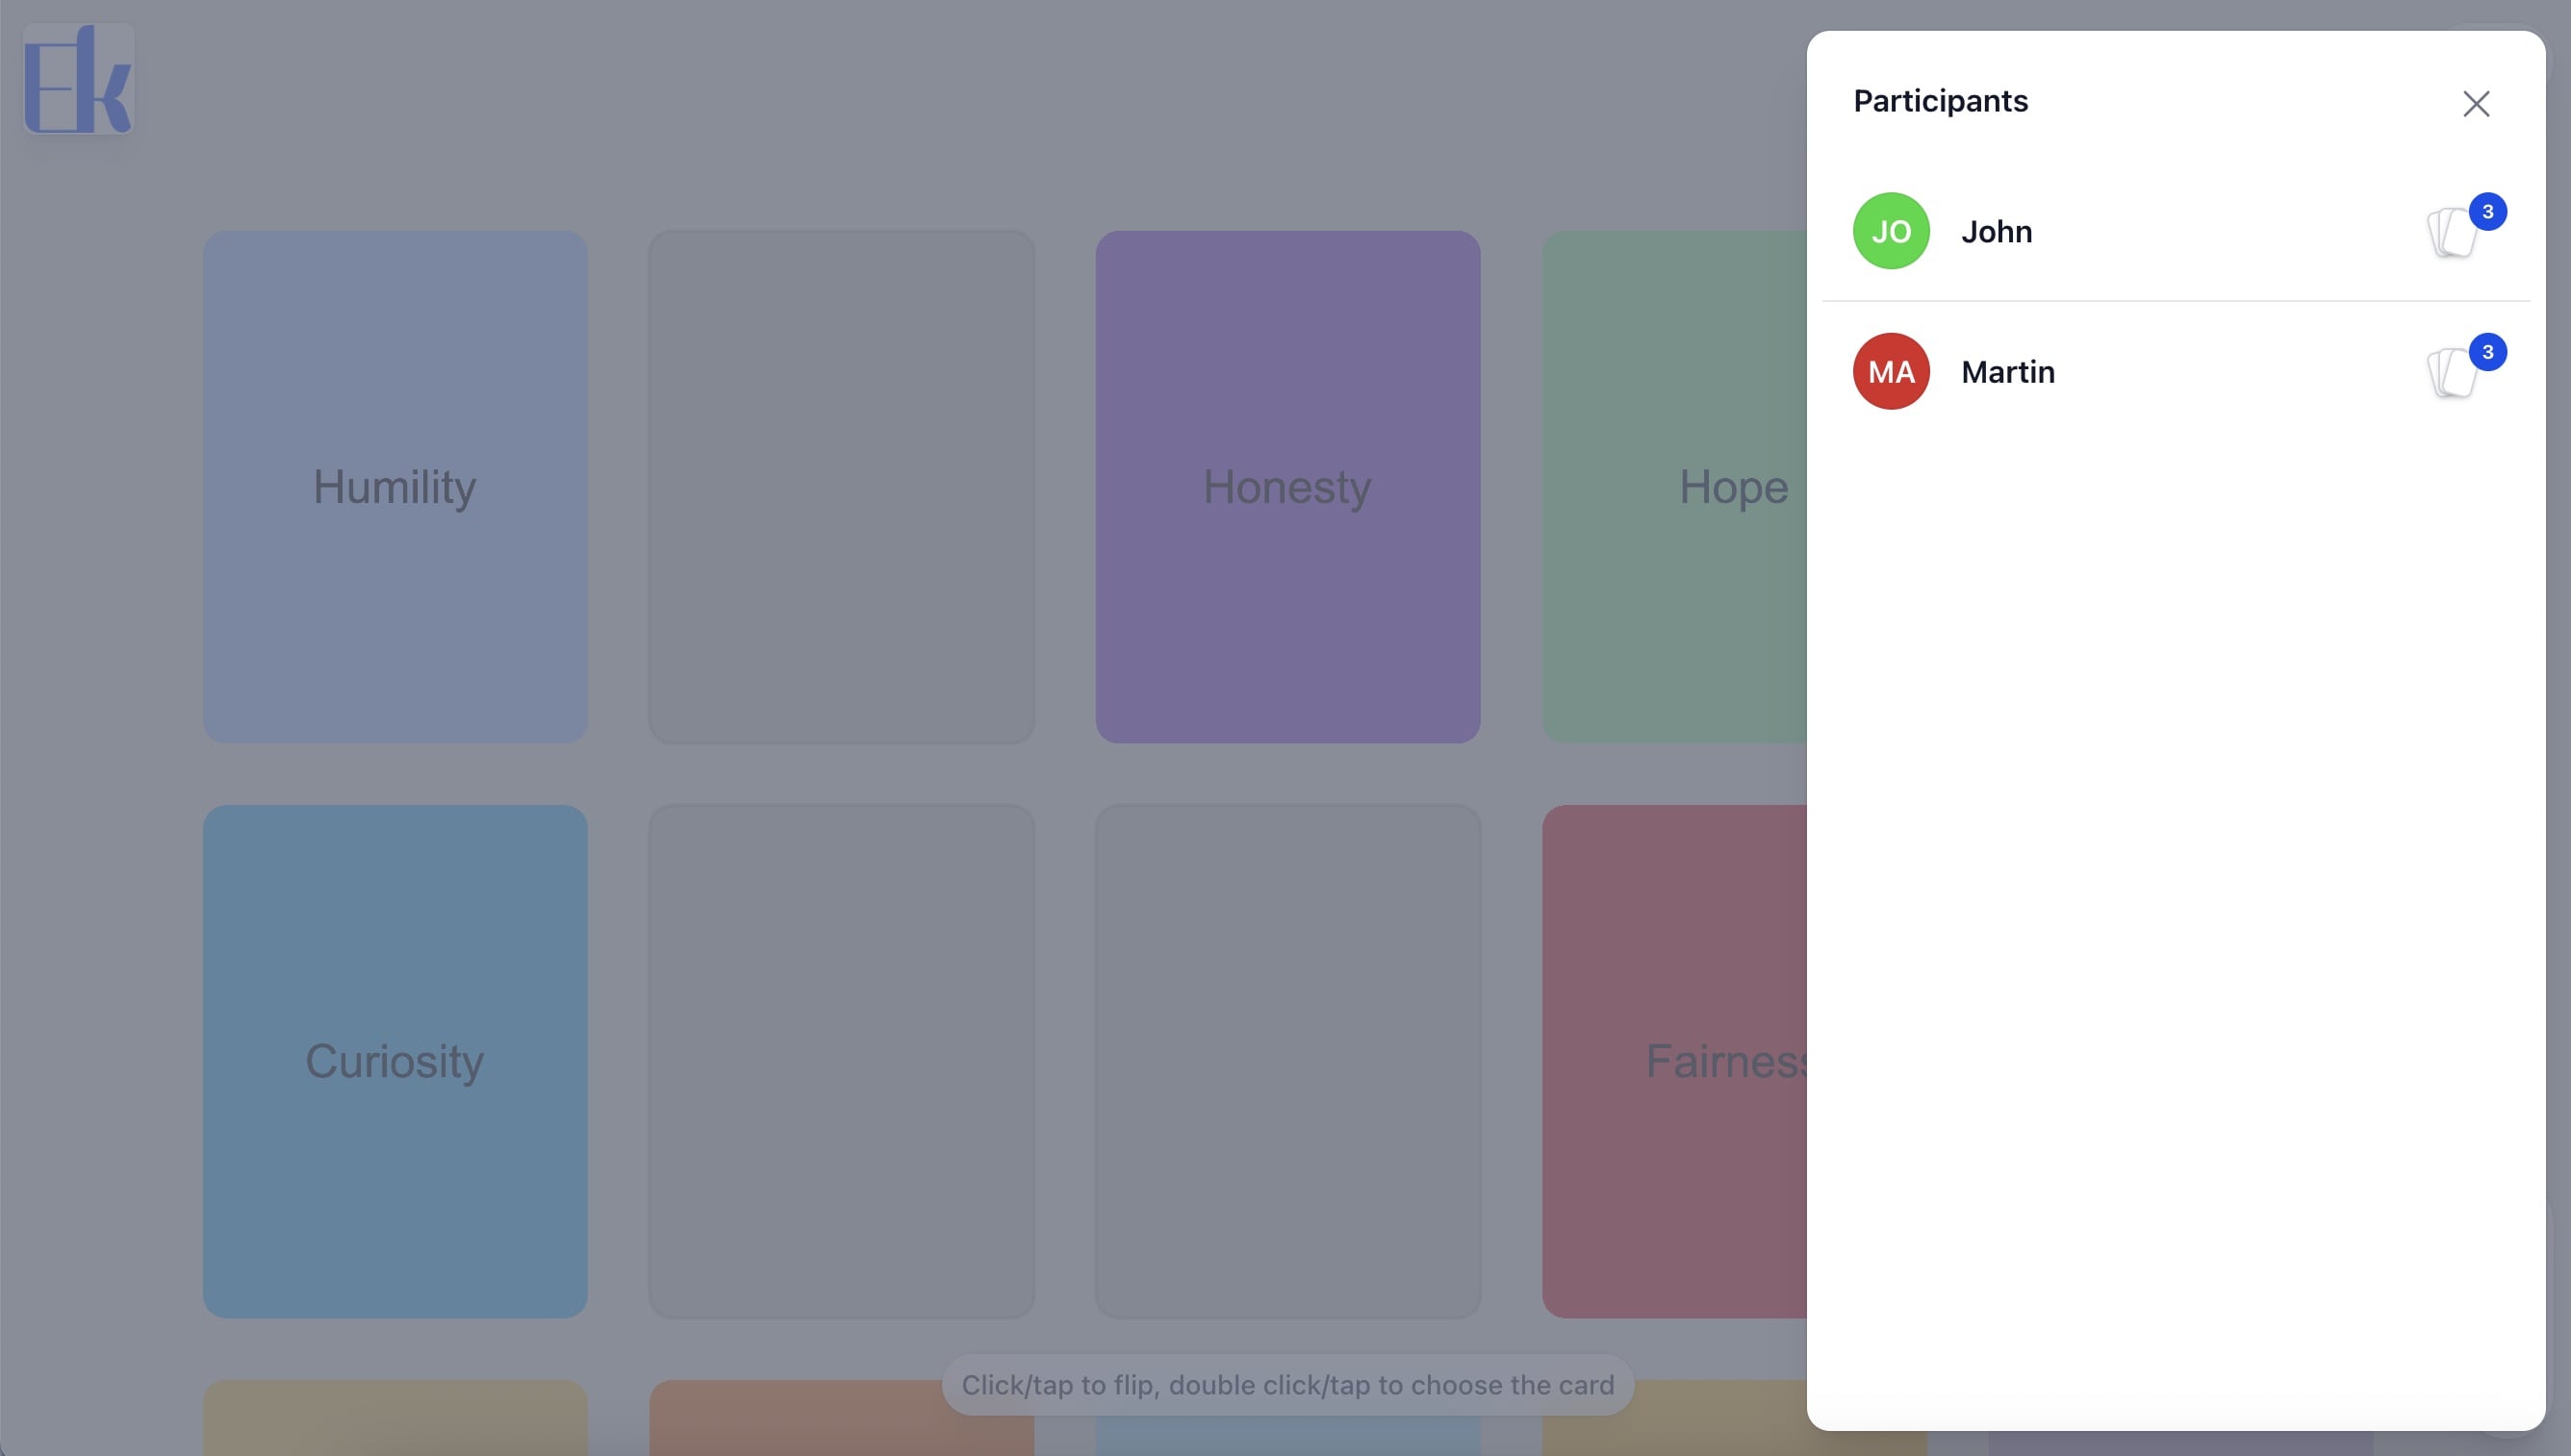Flip the Curiosity card
The image size is (2571, 1456).
coord(395,1061)
